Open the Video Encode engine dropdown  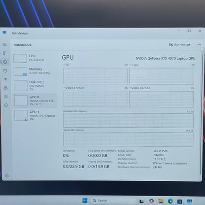[x=73, y=88]
